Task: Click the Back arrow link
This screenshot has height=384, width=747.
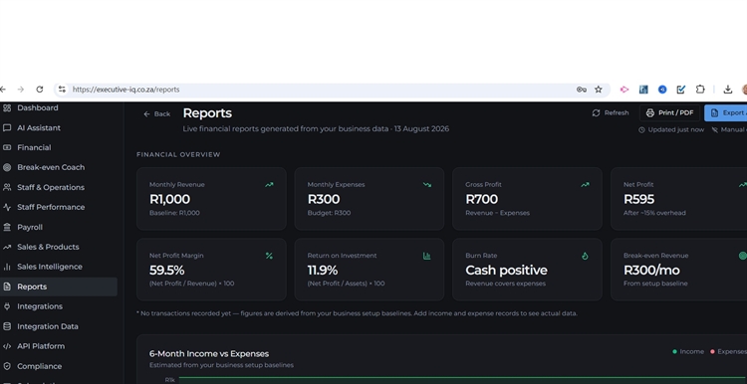Action: 156,113
